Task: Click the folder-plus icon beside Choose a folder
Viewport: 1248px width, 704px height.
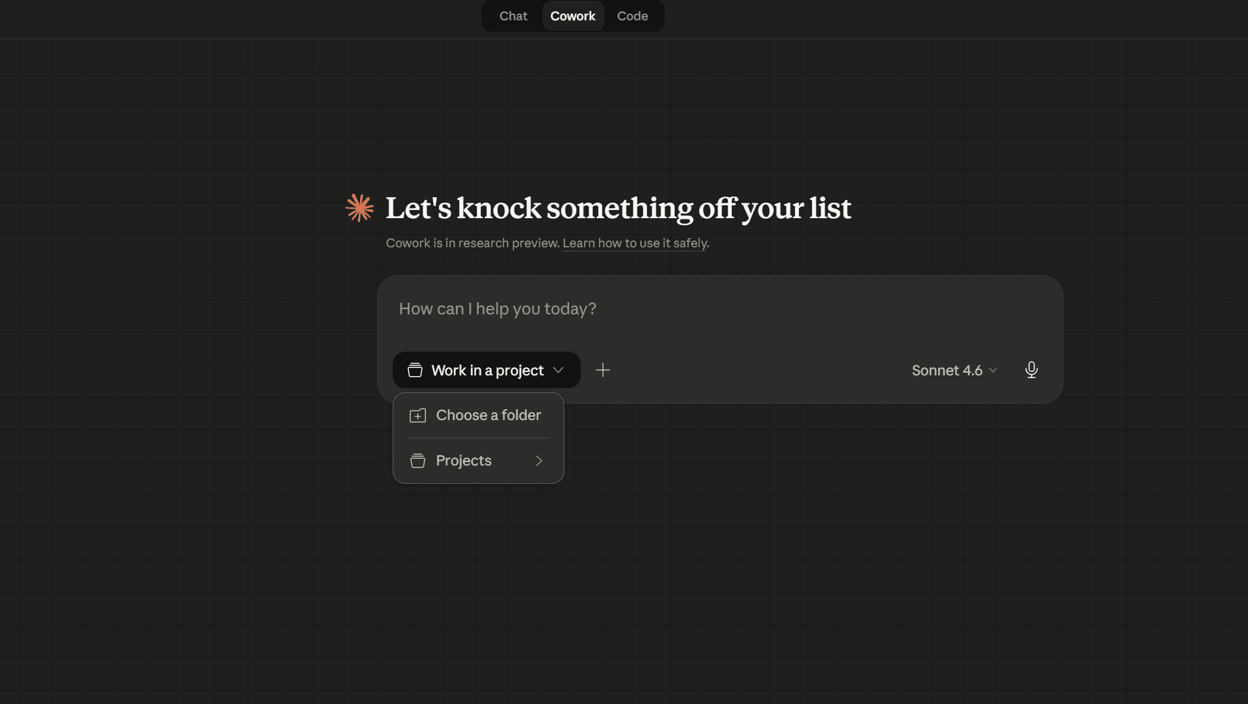Action: [417, 415]
